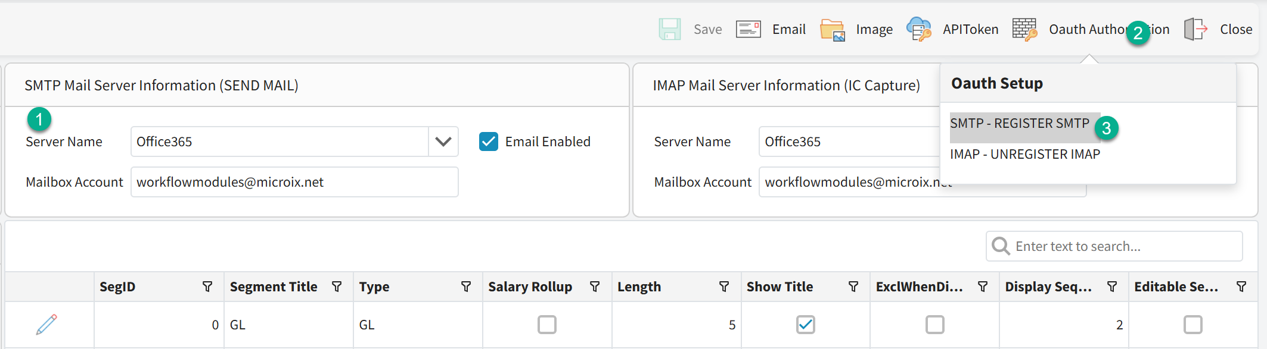Choose IMAP - UNREGISTER IMAP option
1267x349 pixels.
click(x=1024, y=155)
